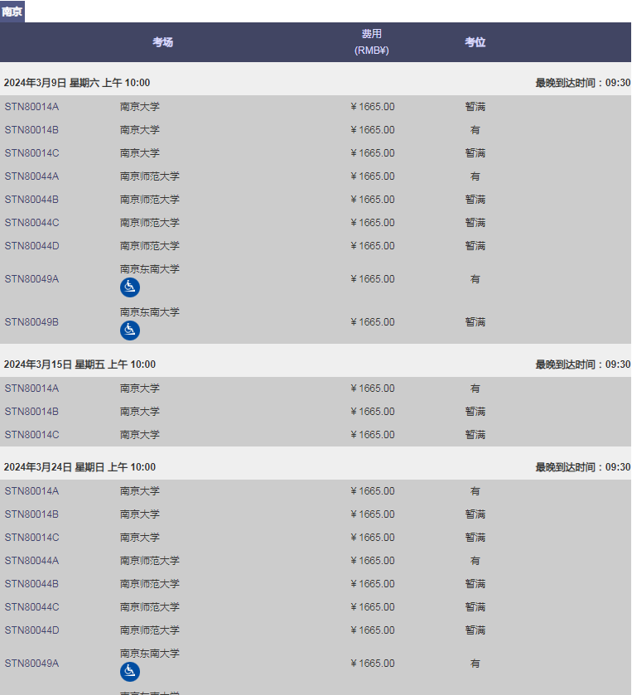The image size is (632, 695).
Task: Click accessibility icon for STN80049A on March 9
Action: click(x=130, y=287)
